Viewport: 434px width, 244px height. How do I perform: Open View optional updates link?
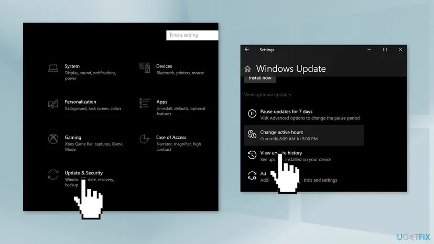click(x=267, y=95)
